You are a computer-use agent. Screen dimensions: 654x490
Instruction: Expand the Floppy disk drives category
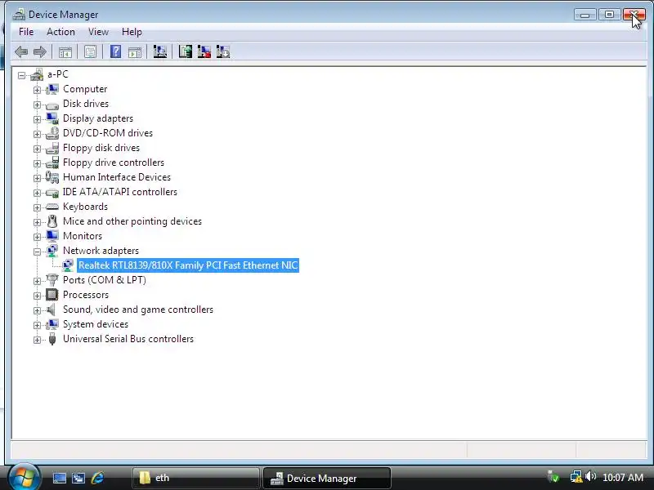37,149
